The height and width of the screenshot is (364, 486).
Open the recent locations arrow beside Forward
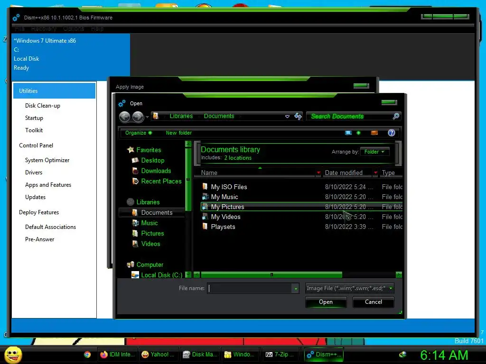tap(147, 117)
